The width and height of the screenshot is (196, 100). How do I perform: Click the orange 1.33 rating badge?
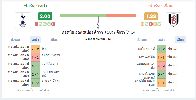tap(151, 16)
